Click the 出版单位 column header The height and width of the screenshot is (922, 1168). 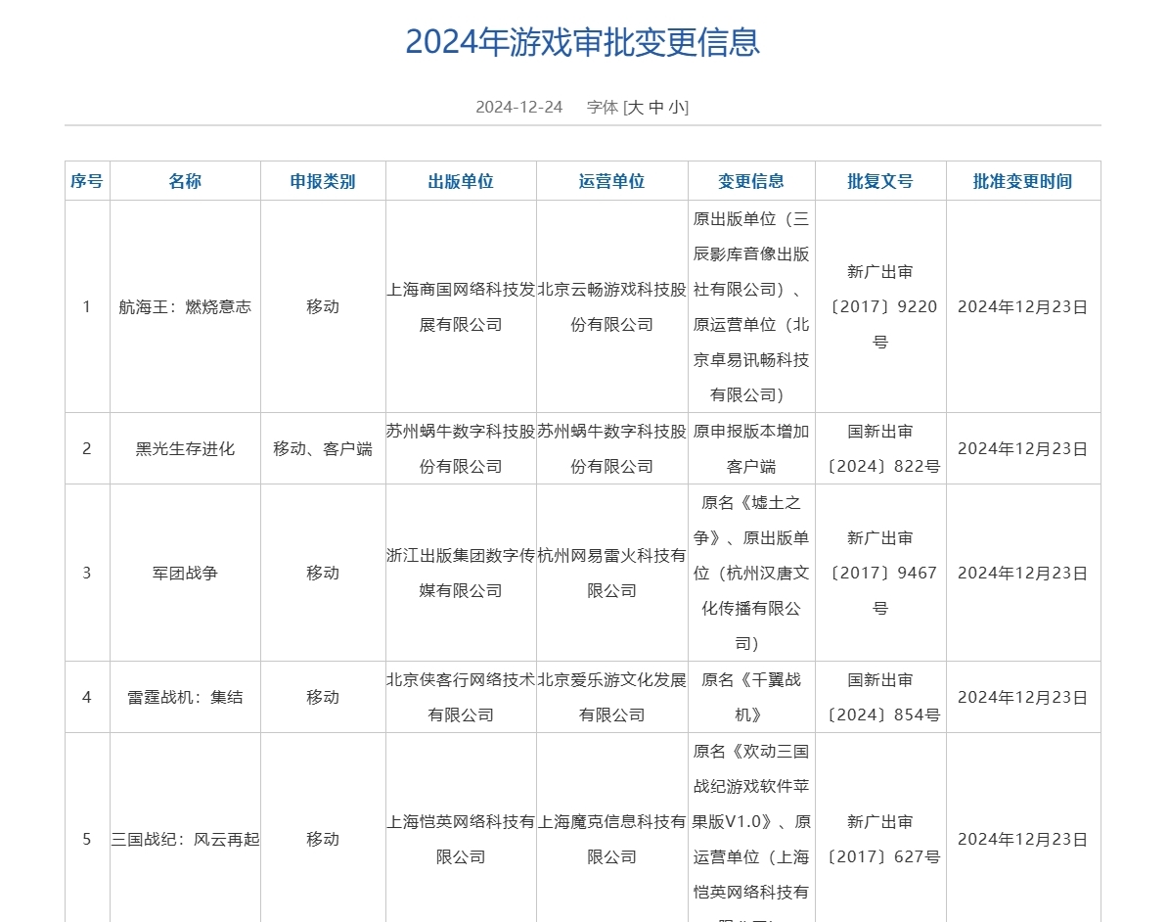(461, 181)
